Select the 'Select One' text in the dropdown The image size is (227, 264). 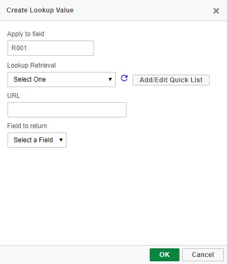click(30, 80)
